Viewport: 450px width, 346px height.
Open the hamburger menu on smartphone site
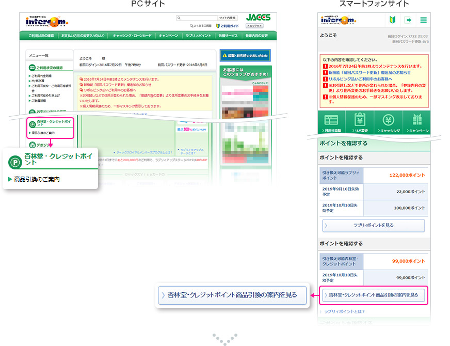[423, 20]
